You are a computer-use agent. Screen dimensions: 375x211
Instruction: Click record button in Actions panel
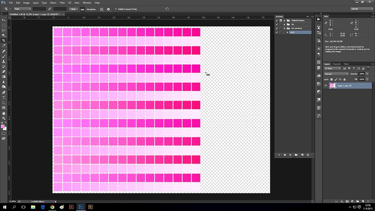tap(285, 155)
